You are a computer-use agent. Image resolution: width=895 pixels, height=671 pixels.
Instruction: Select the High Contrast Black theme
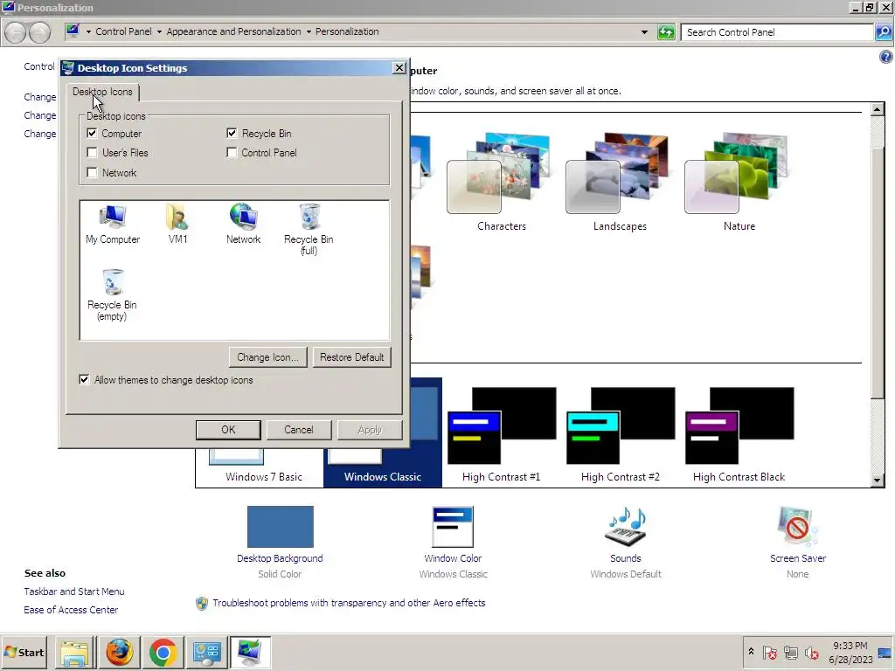click(739, 435)
